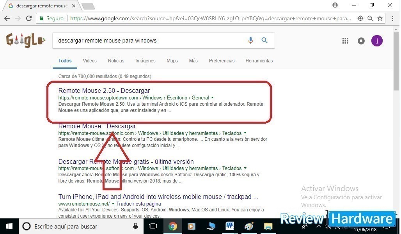Open the Chrome user profile icon
The image size is (401, 234).
(x=335, y=5)
